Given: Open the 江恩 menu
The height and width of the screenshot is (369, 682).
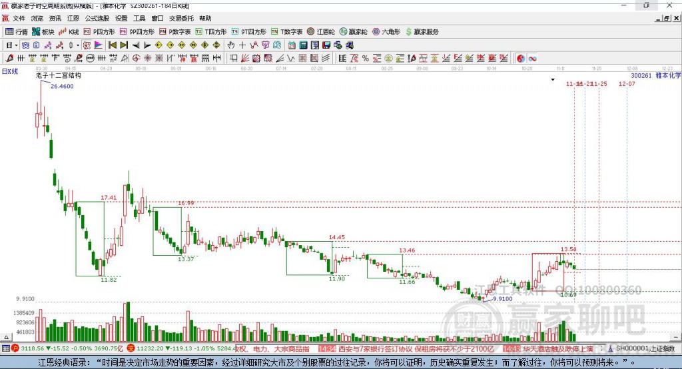Looking at the screenshot, I should coord(73,18).
